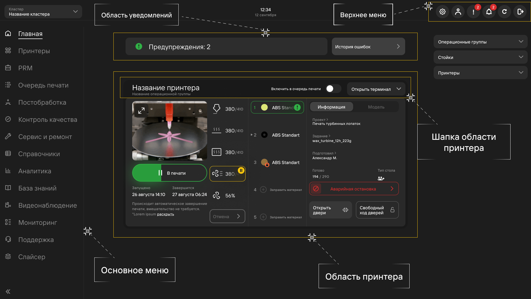This screenshot has height=299, width=531.
Task: Click the chamber heating temperature icon
Action: [x=217, y=152]
